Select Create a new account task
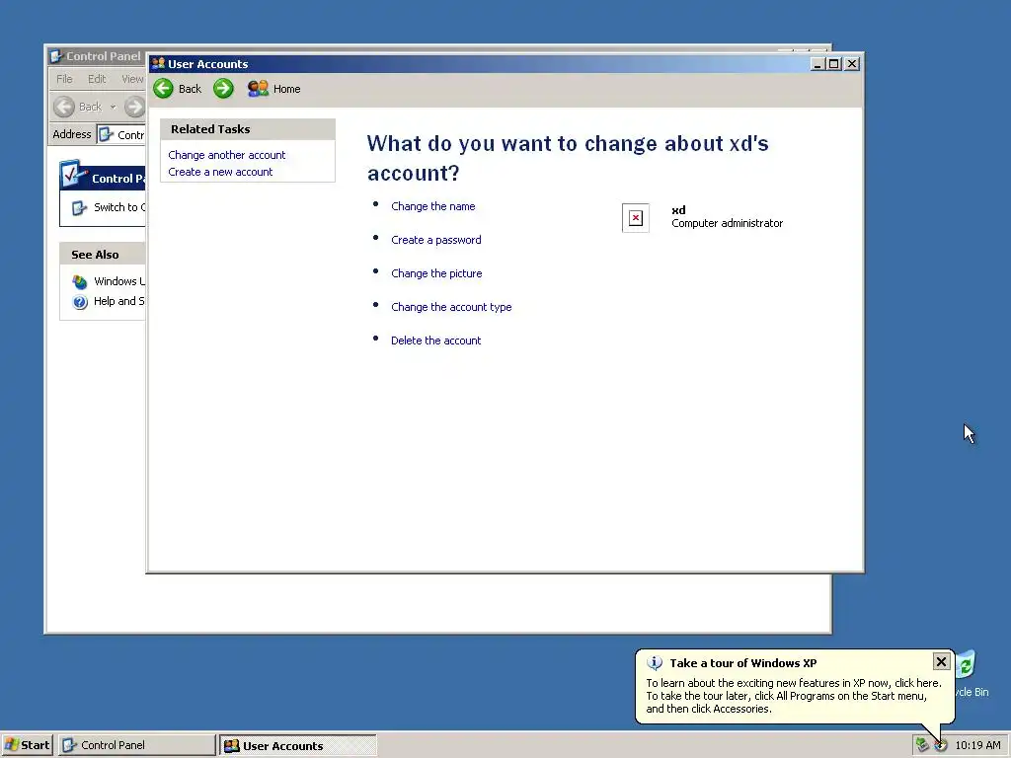 click(220, 172)
